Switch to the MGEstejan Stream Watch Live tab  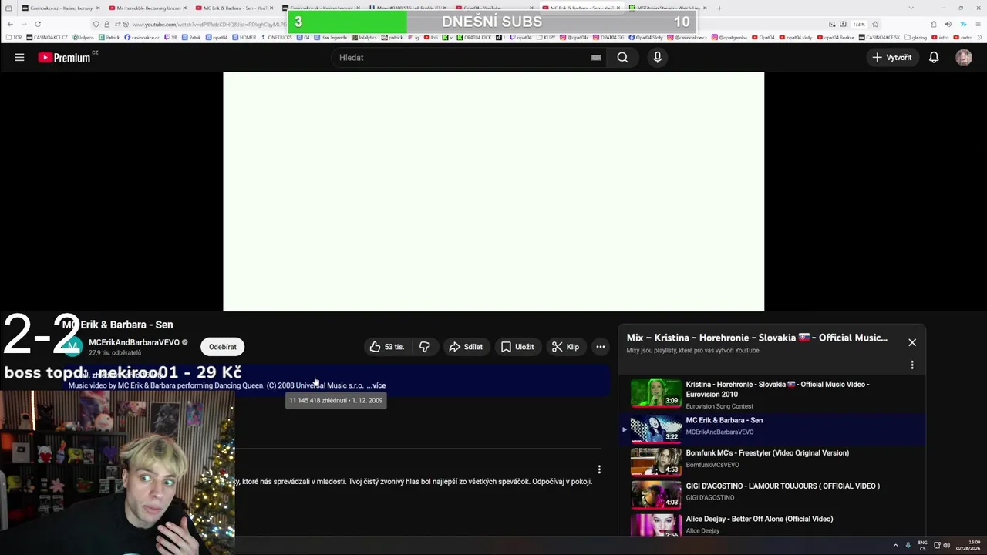(x=667, y=8)
